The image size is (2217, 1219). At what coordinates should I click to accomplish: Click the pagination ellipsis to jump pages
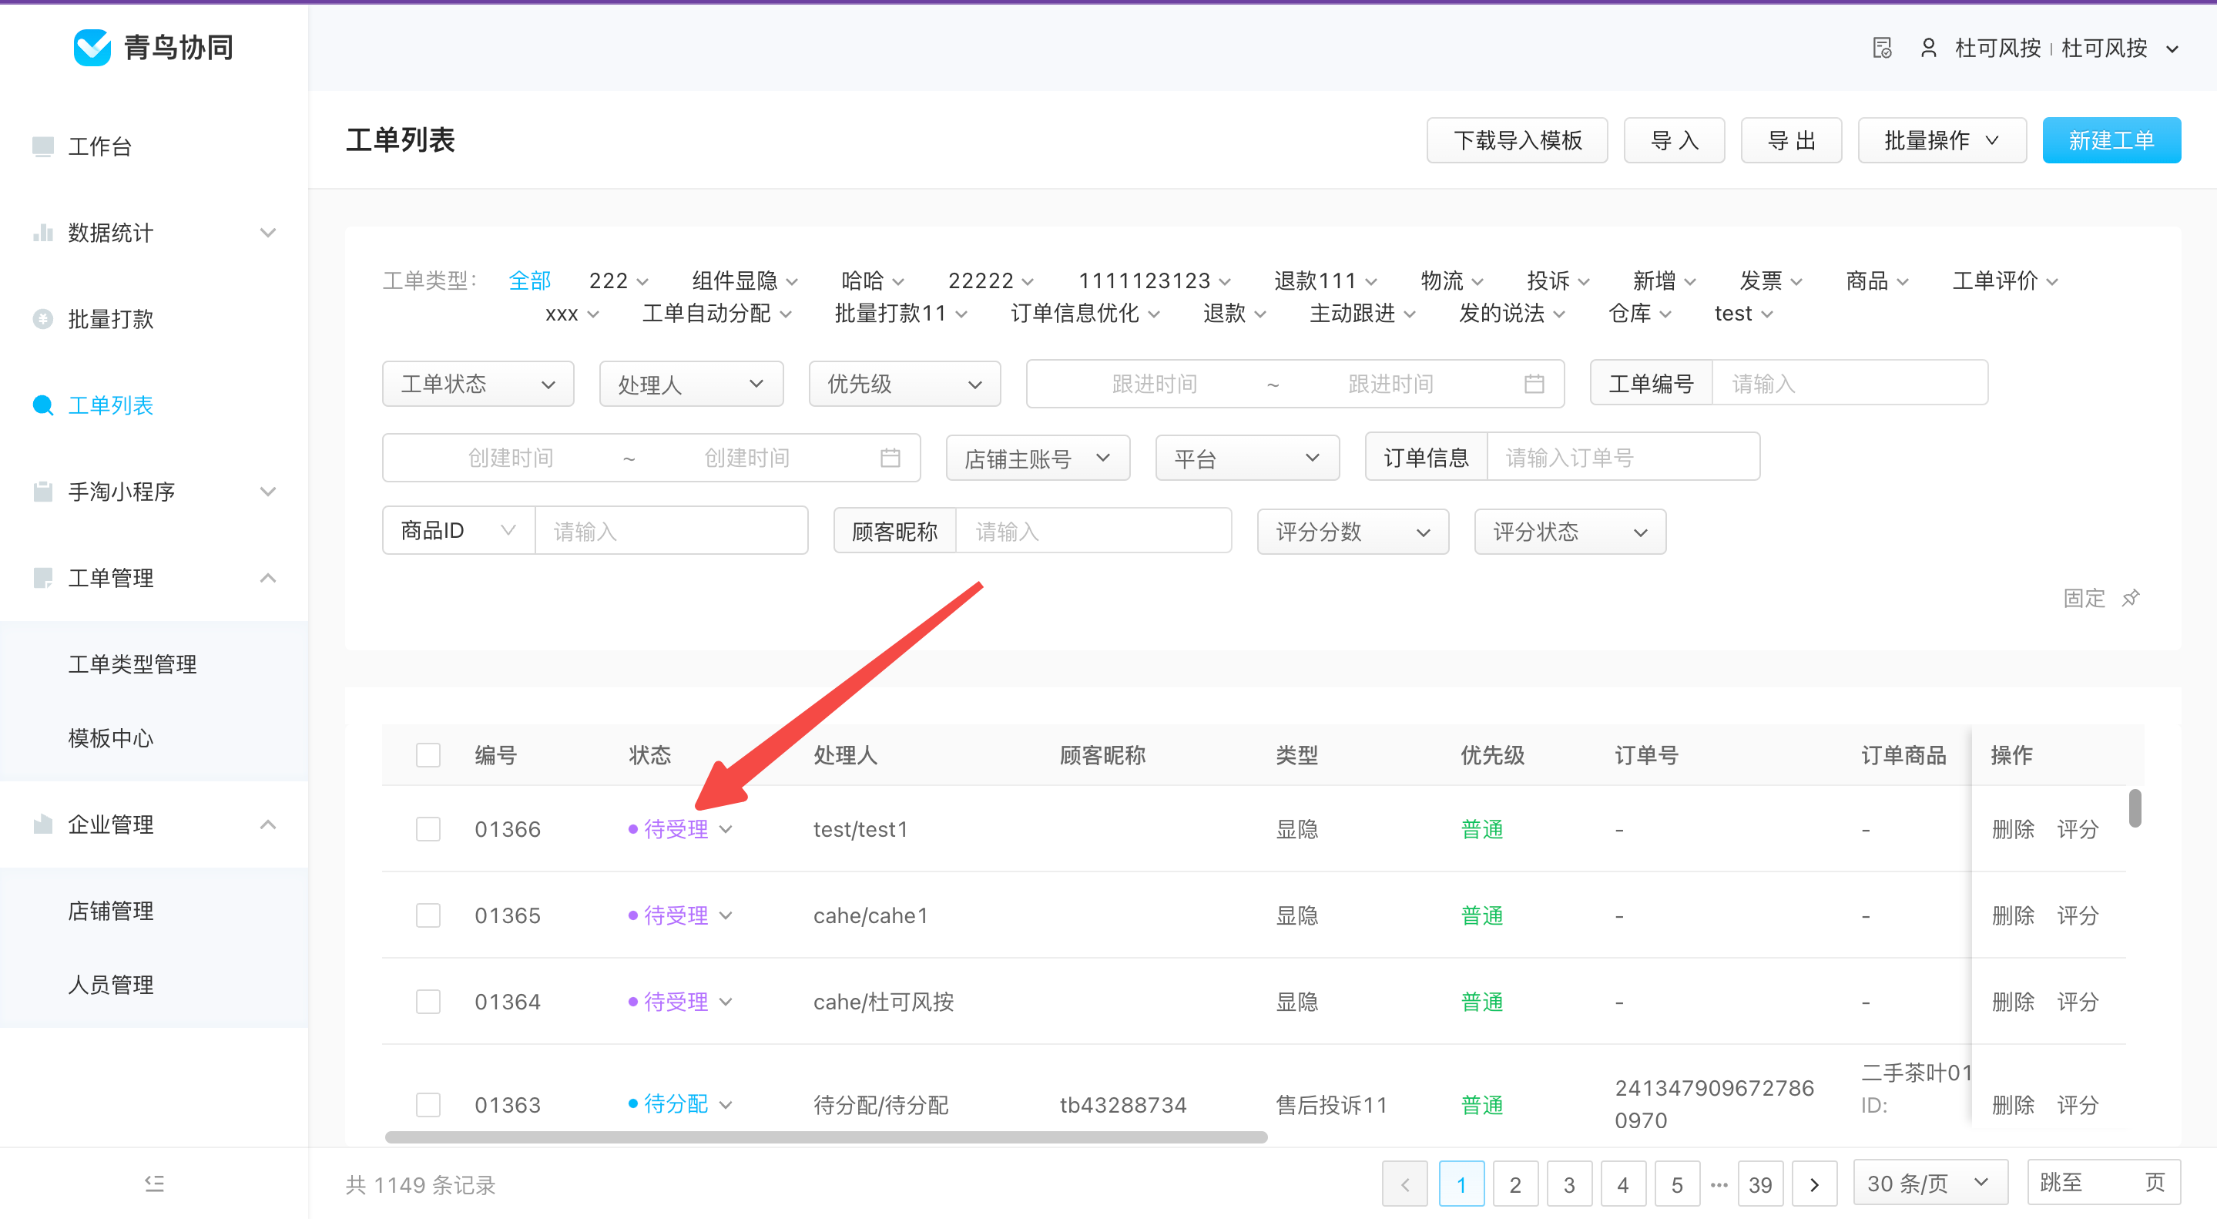(1719, 1184)
